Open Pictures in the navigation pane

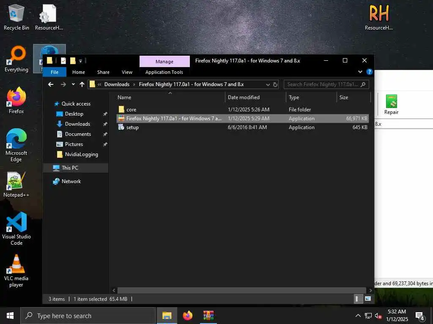click(74, 144)
